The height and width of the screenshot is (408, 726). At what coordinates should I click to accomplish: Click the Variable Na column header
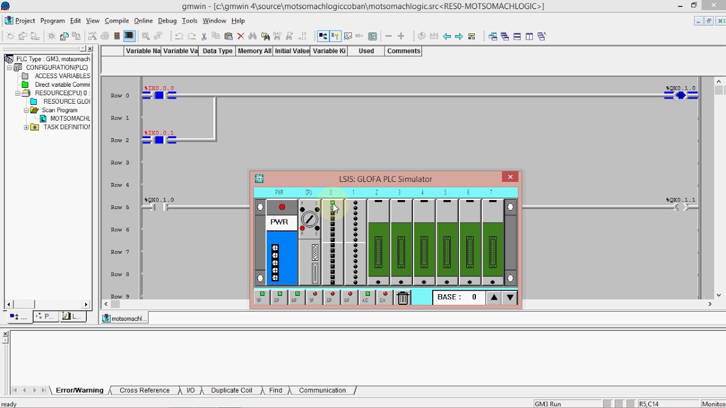142,51
